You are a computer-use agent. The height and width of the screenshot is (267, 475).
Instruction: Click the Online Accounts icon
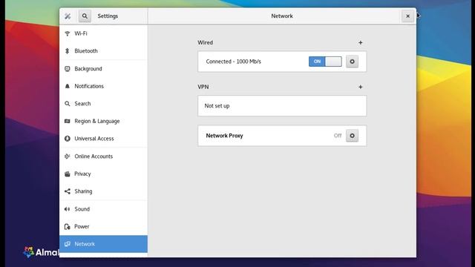[x=68, y=156]
